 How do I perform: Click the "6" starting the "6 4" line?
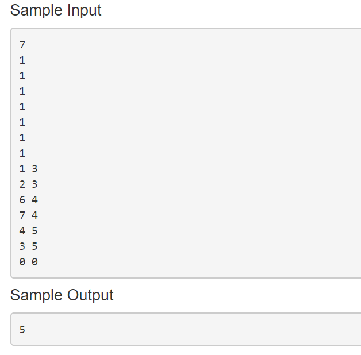point(22,200)
